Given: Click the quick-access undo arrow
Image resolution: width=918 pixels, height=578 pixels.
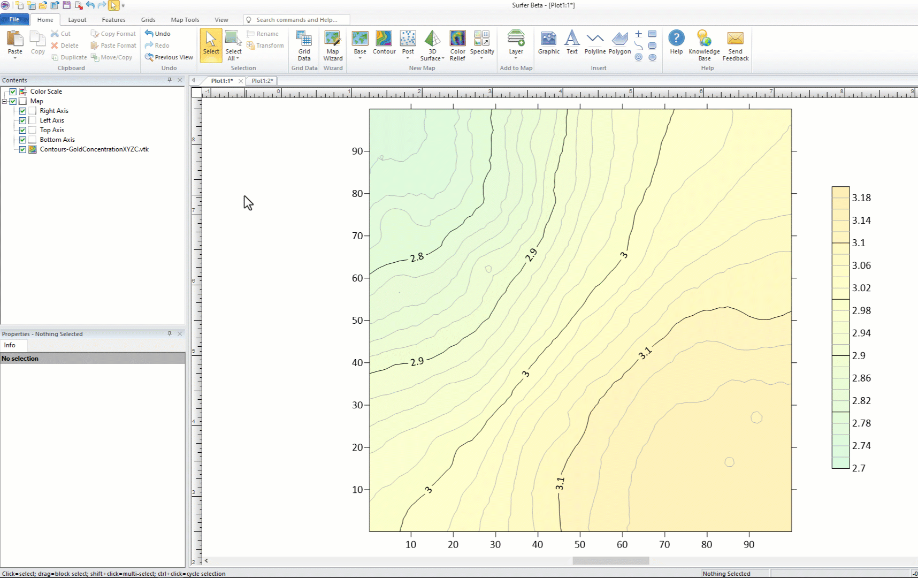Looking at the screenshot, I should 90,5.
